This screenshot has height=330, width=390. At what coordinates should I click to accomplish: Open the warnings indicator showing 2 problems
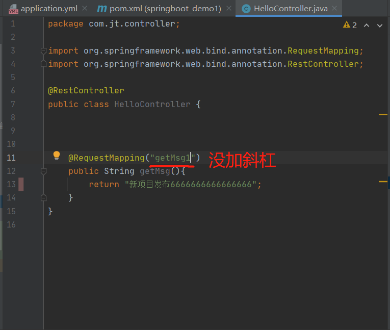pyautogui.click(x=350, y=25)
